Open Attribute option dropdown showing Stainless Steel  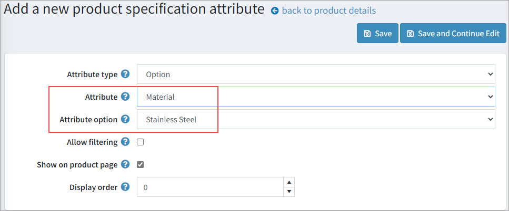(x=316, y=119)
